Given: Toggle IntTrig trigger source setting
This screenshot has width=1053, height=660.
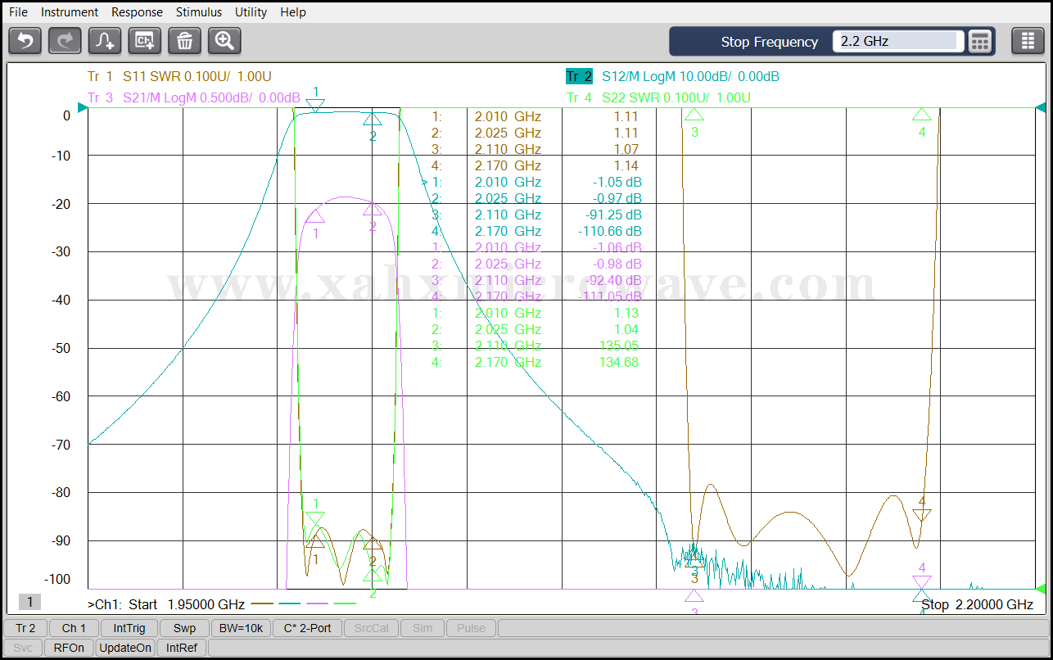Looking at the screenshot, I should coord(129,628).
